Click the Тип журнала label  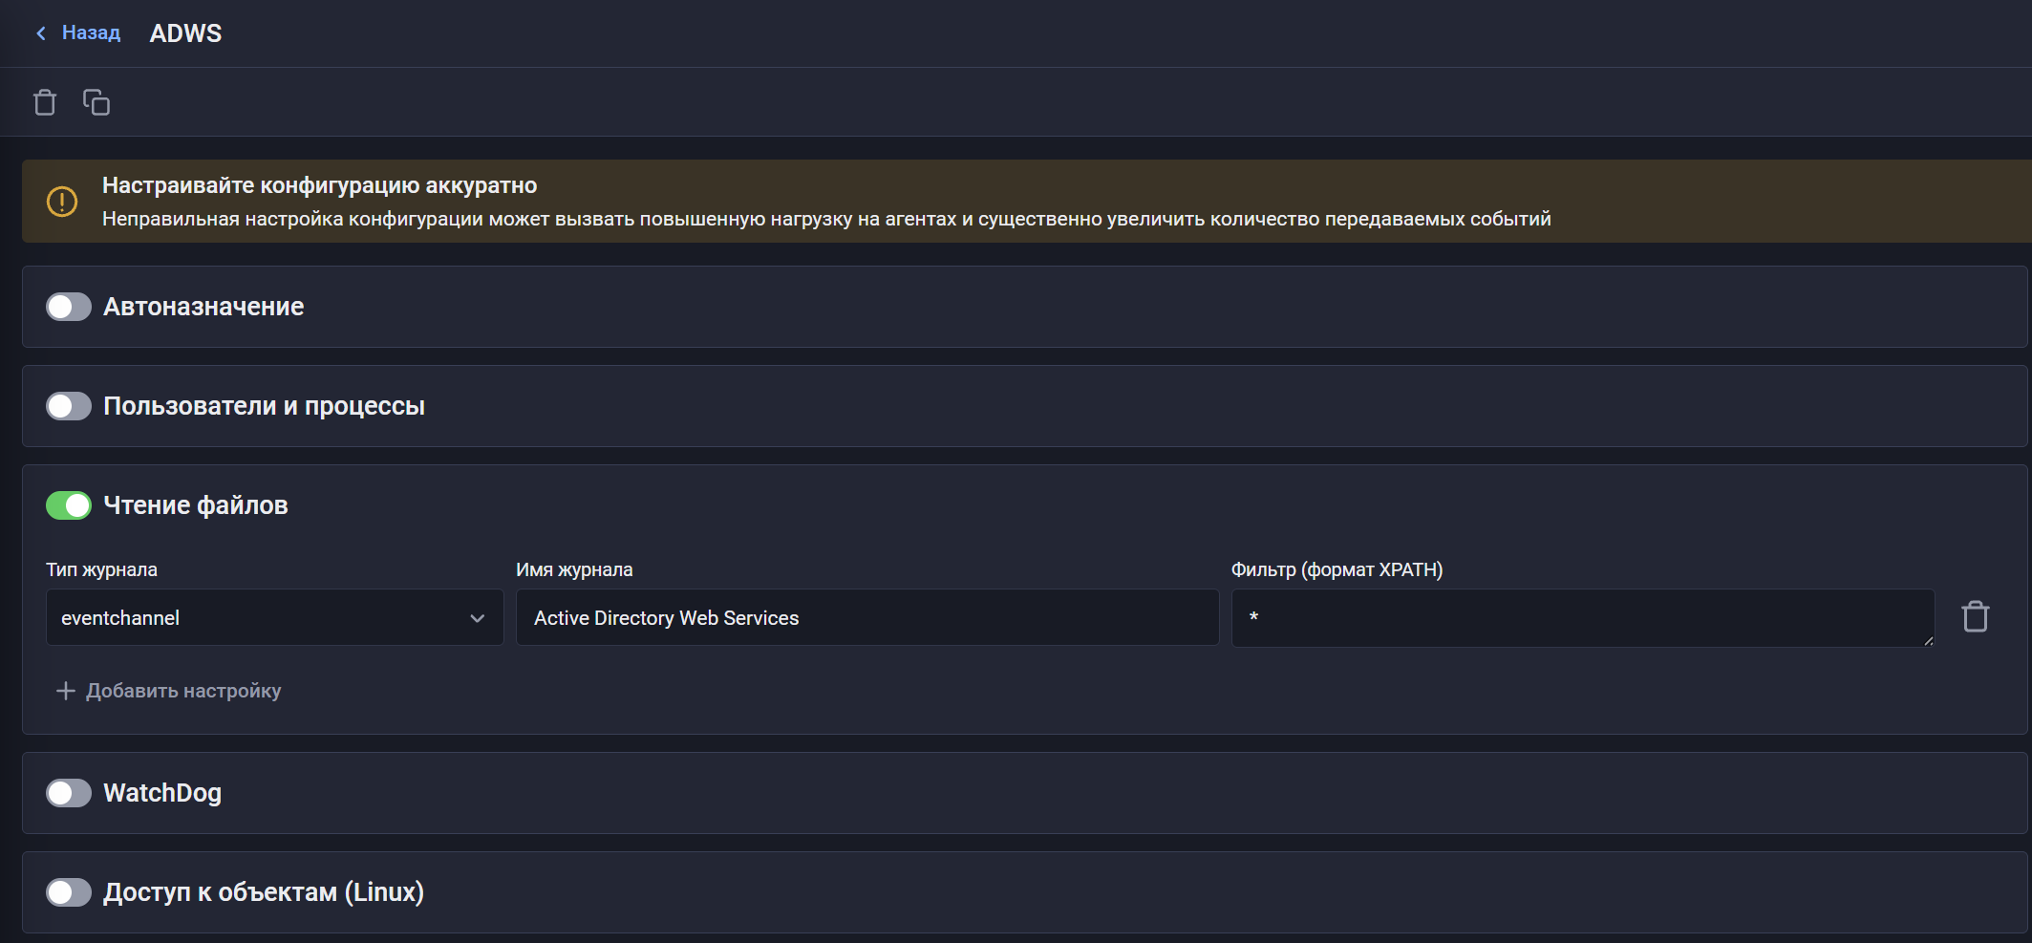tap(101, 569)
